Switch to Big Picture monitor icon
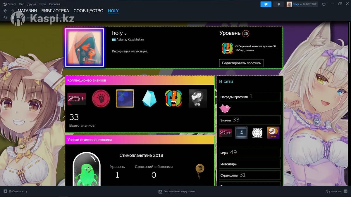 click(x=324, y=4)
